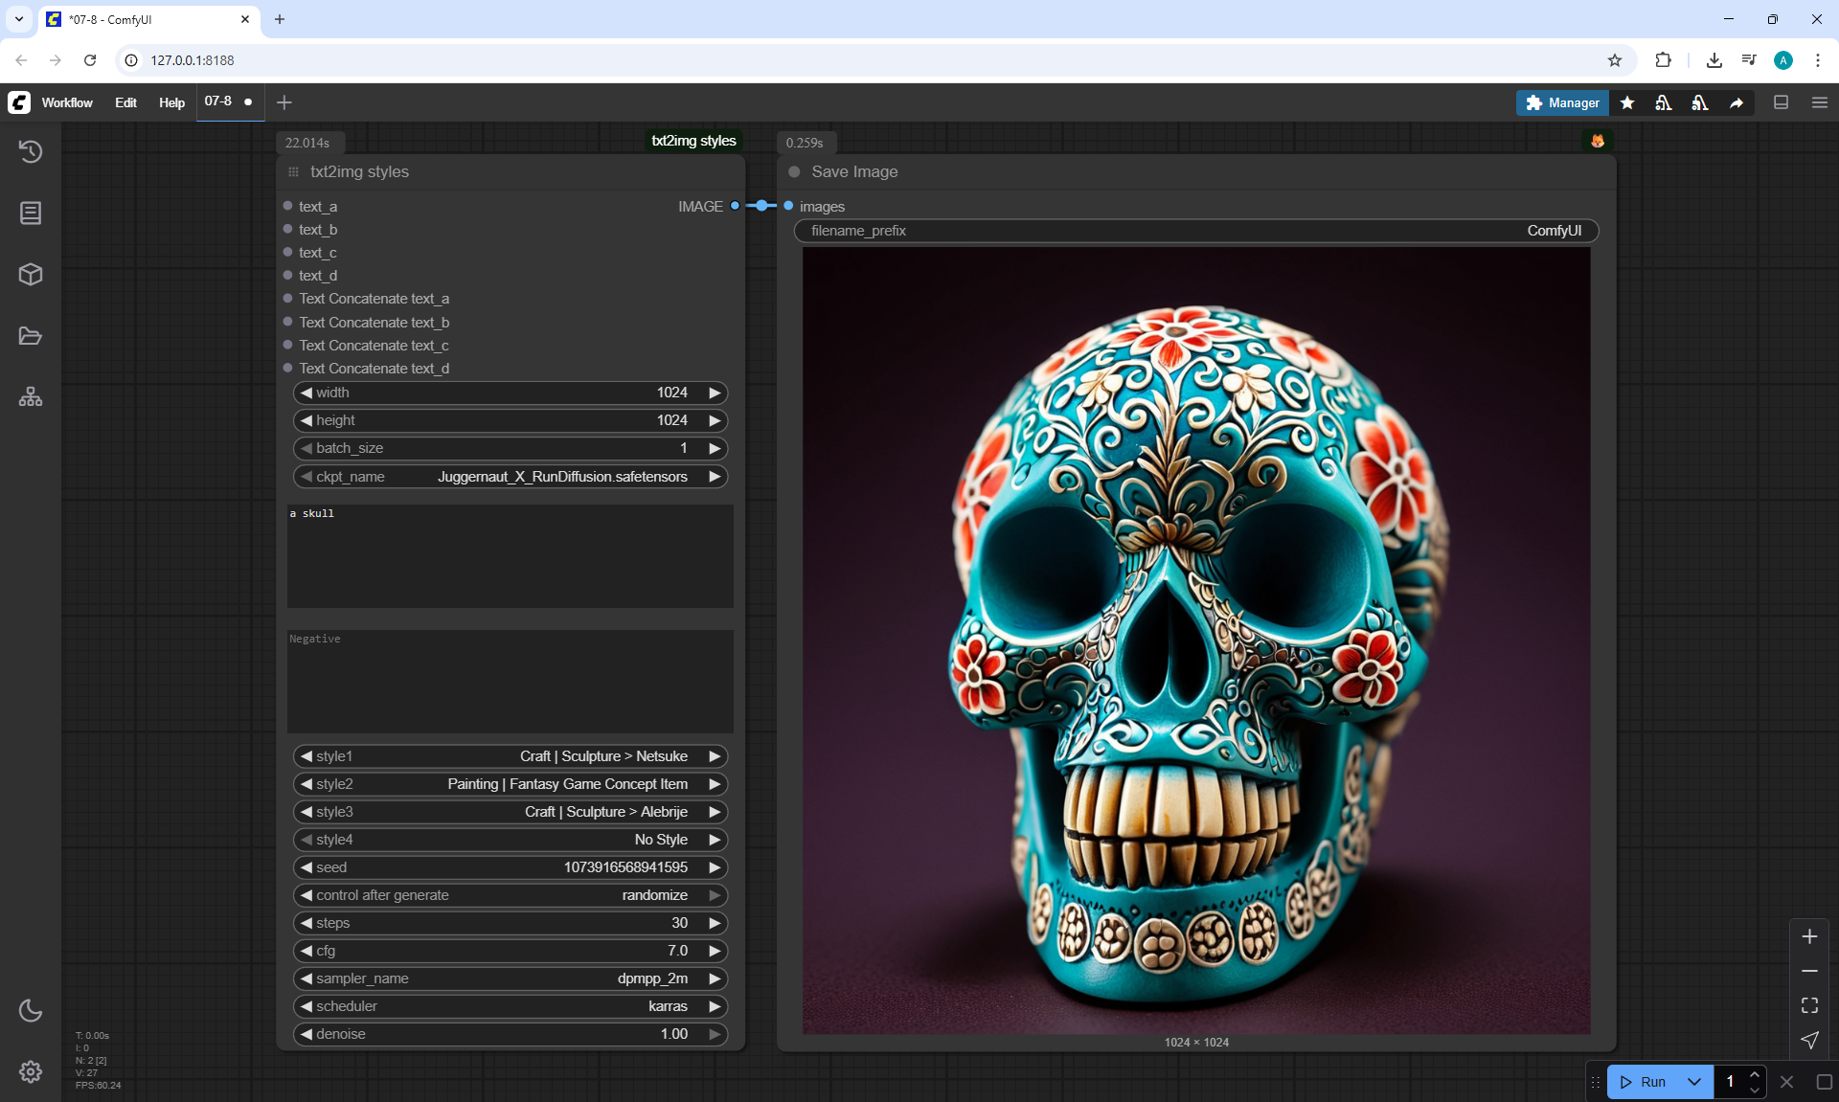
Task: Open the settings gear icon
Action: pyautogui.click(x=31, y=1071)
